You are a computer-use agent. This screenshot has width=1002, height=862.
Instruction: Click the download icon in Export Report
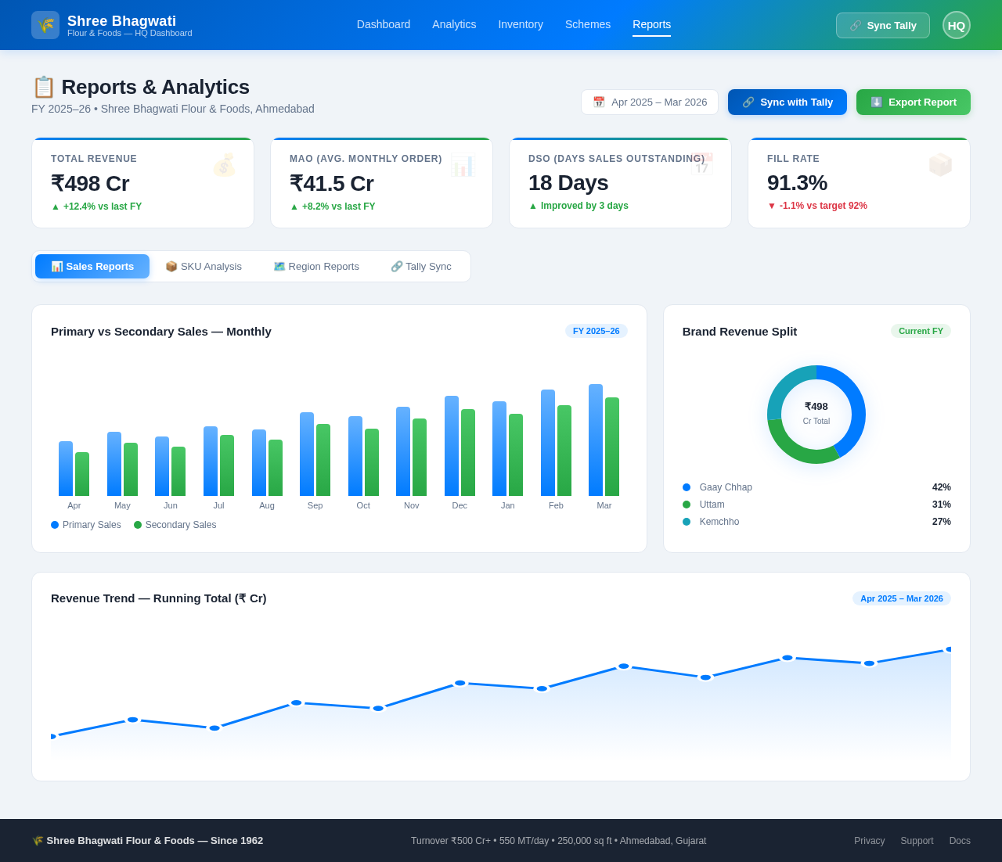[x=876, y=102]
